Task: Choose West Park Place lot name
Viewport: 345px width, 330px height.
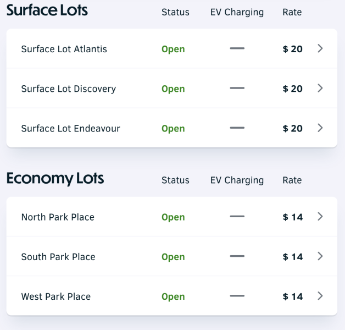Action: pos(56,296)
